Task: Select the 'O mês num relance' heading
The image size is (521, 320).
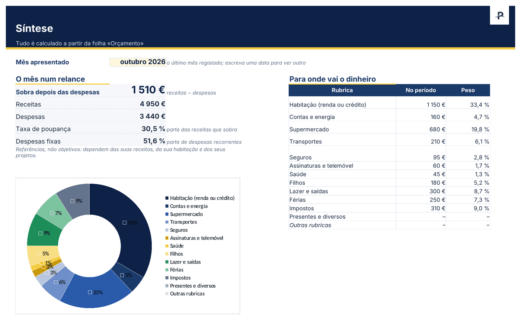Action: pyautogui.click(x=50, y=79)
